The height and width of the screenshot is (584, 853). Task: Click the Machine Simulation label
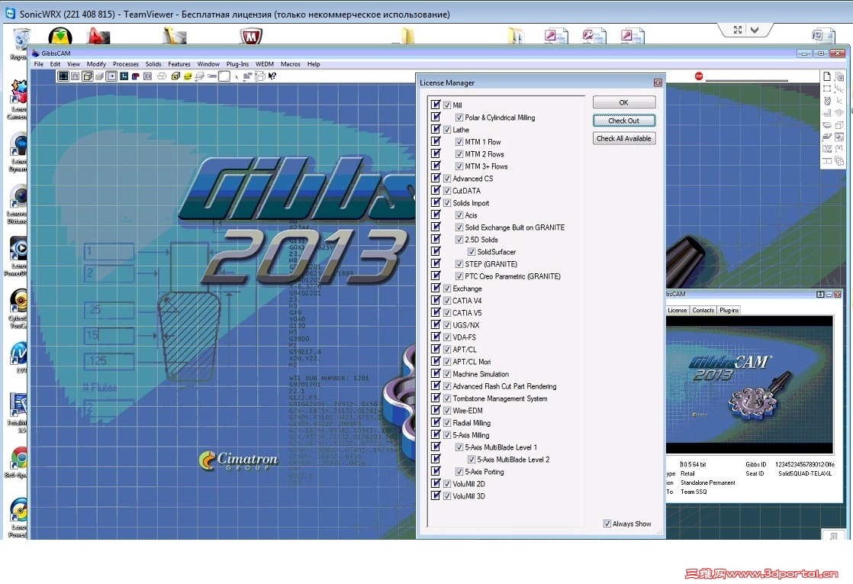tap(481, 374)
